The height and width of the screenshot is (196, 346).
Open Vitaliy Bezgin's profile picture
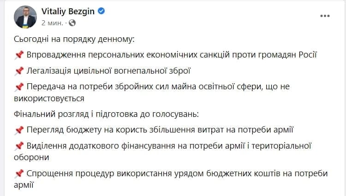[25, 17]
